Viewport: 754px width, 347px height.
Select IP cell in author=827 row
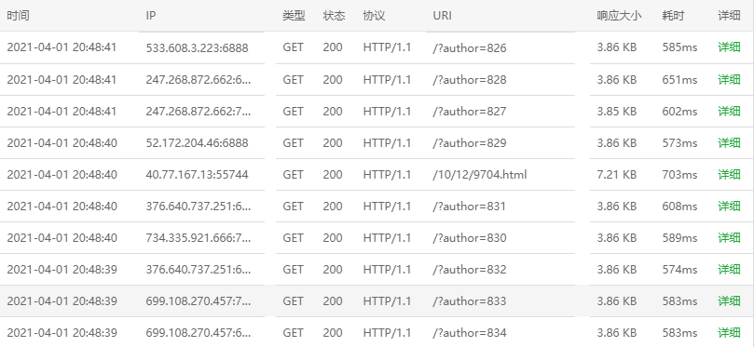(199, 111)
